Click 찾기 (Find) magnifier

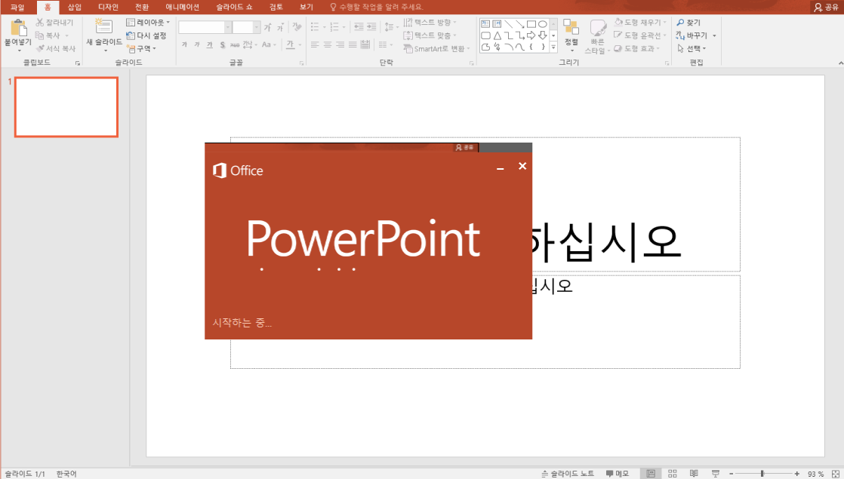click(688, 23)
